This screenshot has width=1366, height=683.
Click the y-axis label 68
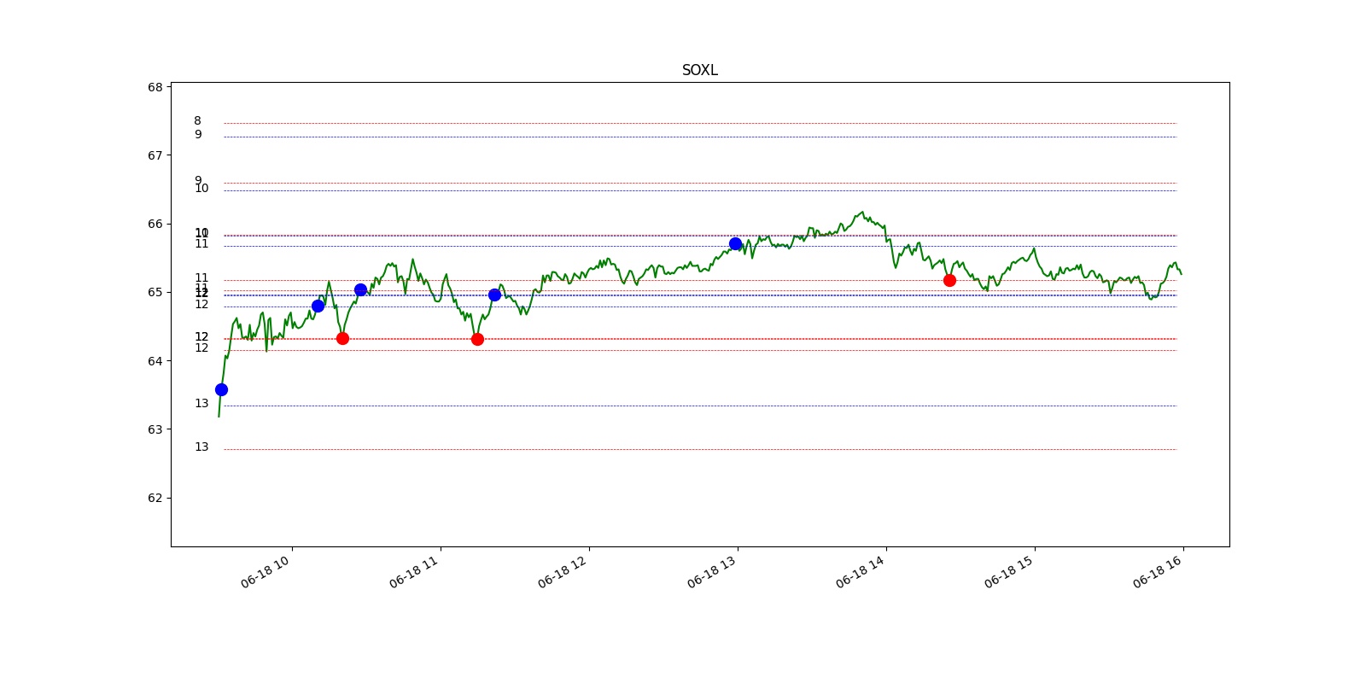tap(155, 87)
